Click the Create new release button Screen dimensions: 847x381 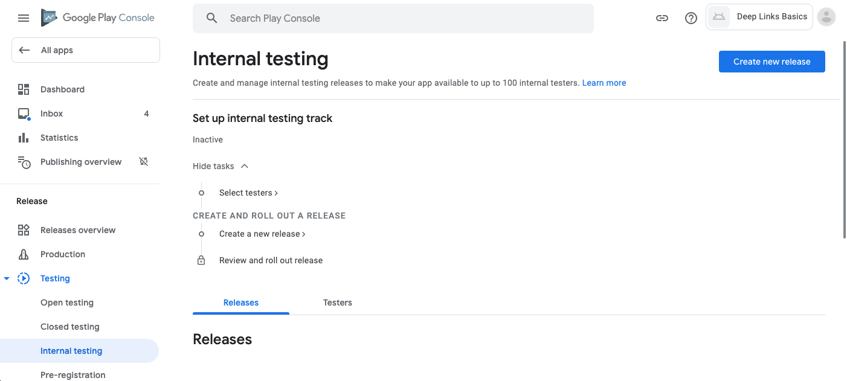771,61
